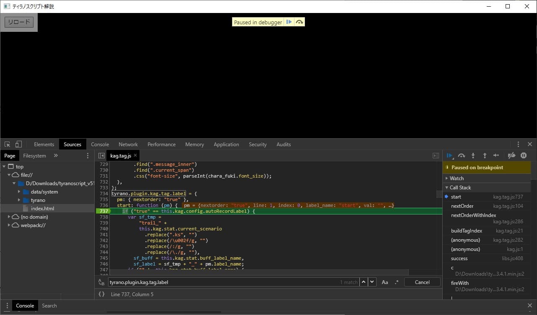Click Step out of current function
The width and height of the screenshot is (537, 315).
(x=485, y=155)
